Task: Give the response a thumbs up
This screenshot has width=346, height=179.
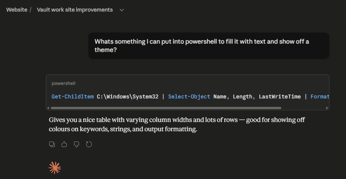Action: pos(64,144)
